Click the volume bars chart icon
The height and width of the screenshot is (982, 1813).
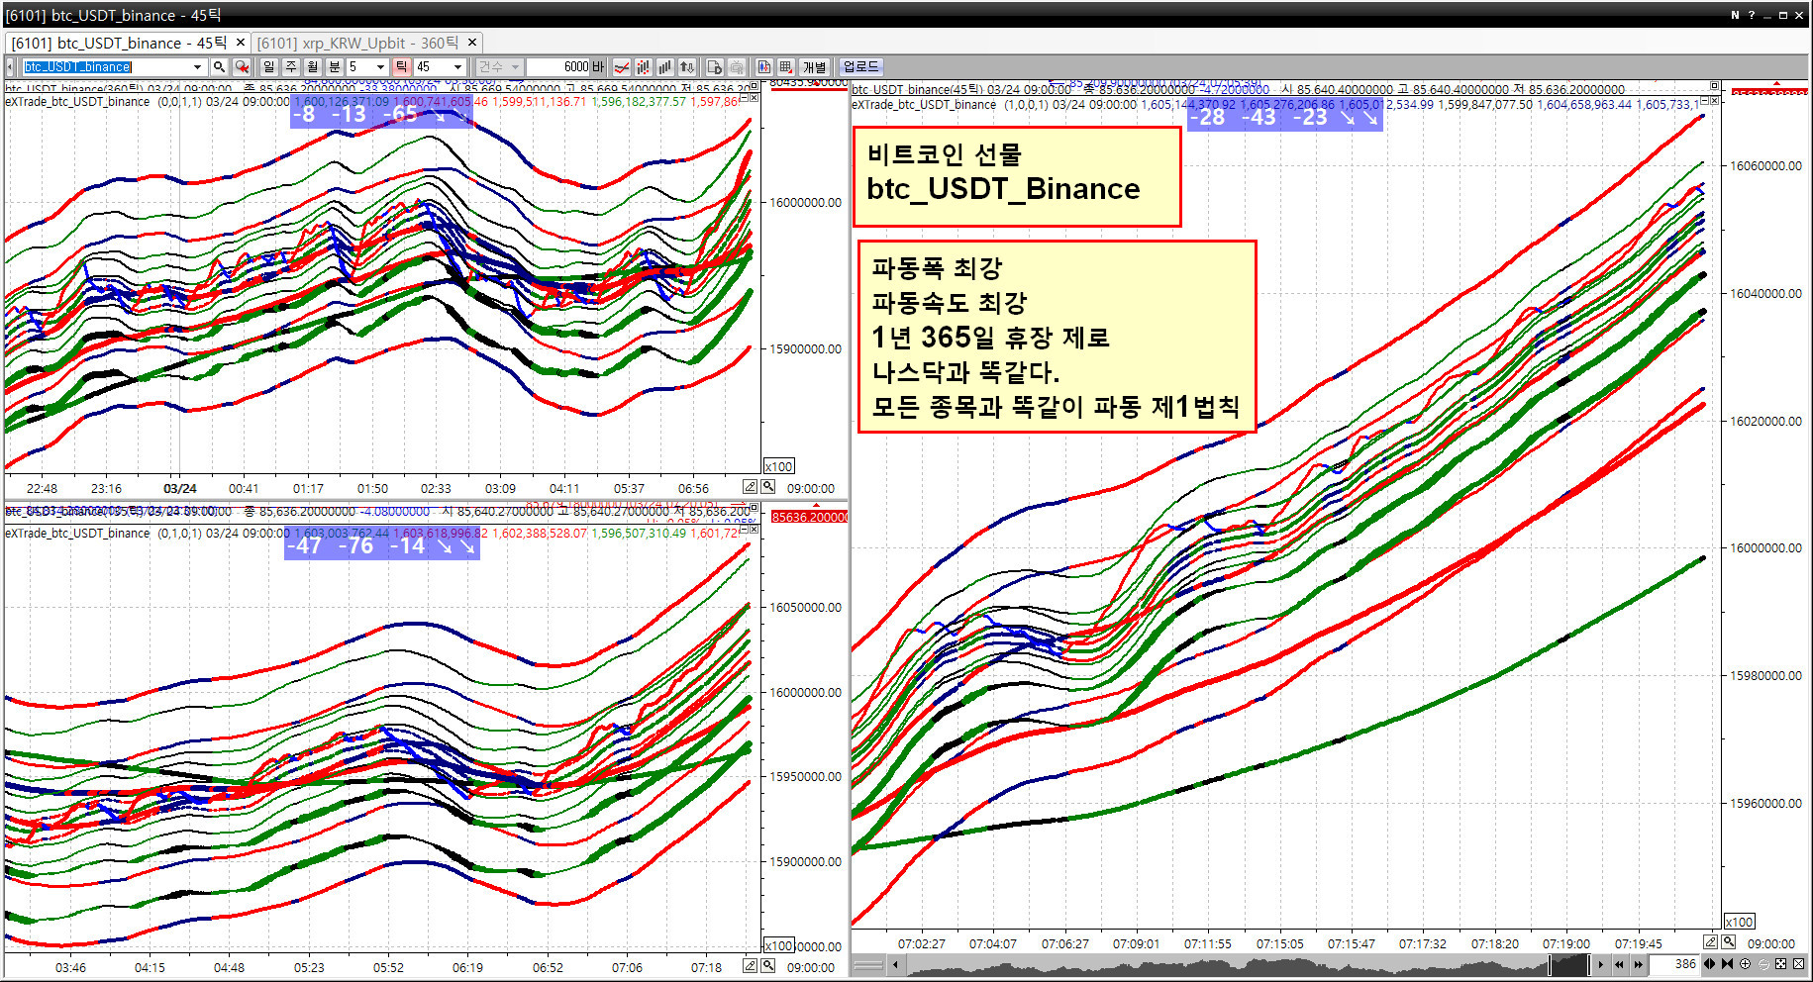click(665, 66)
